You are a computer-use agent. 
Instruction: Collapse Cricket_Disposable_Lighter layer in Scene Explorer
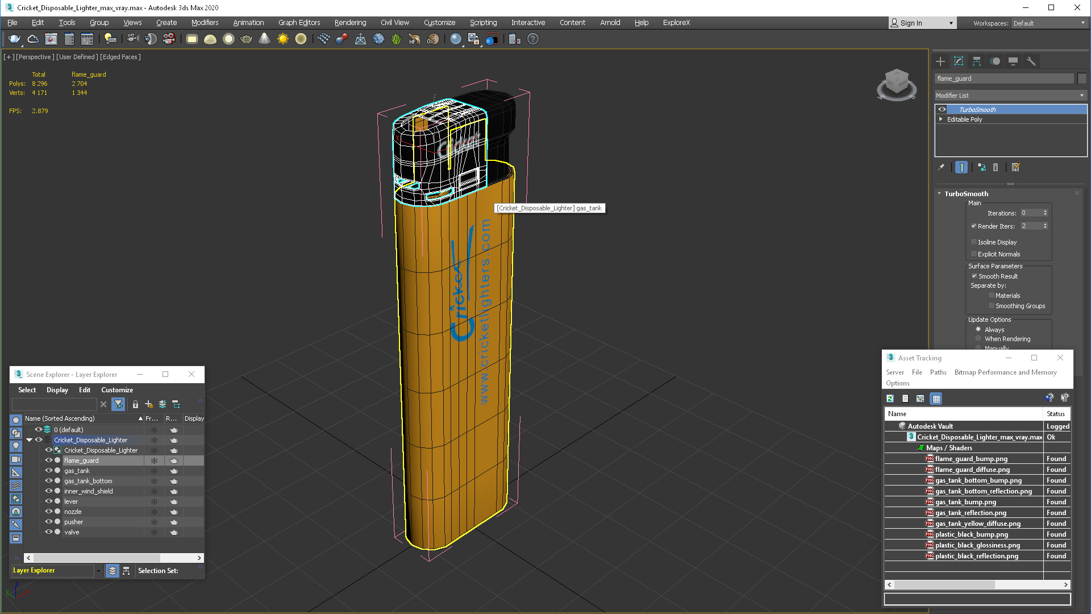point(30,440)
